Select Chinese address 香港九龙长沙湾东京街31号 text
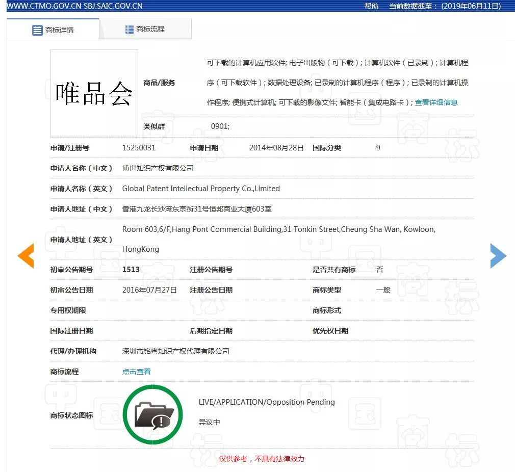This screenshot has height=472, width=515. (197, 209)
